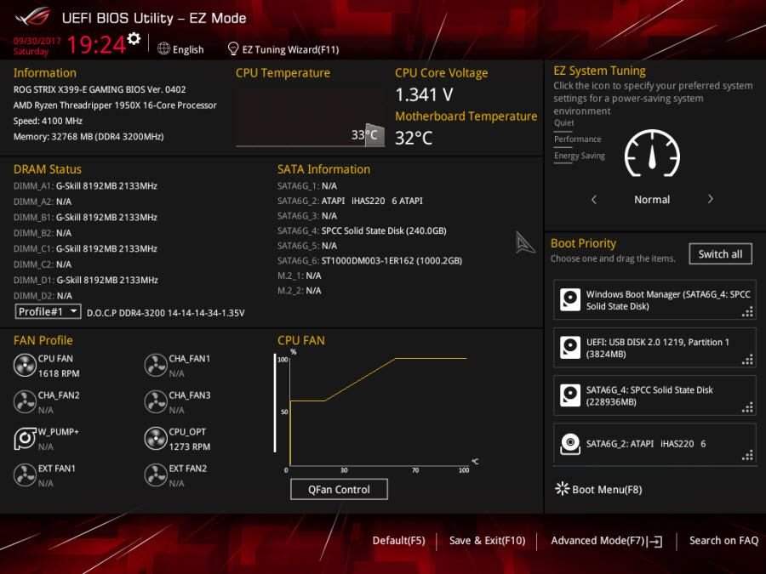Screen dimensions: 766x574
Task: Click the EZ Tuning Wizard lightbulb icon
Action: (x=233, y=48)
